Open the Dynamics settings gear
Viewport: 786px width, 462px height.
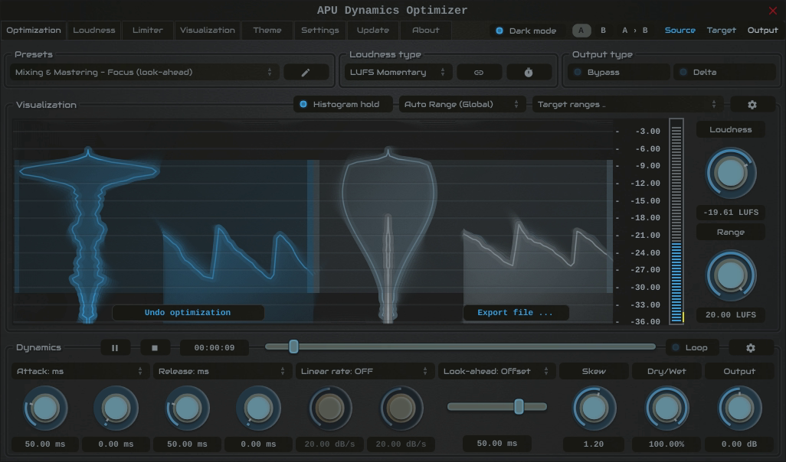751,348
